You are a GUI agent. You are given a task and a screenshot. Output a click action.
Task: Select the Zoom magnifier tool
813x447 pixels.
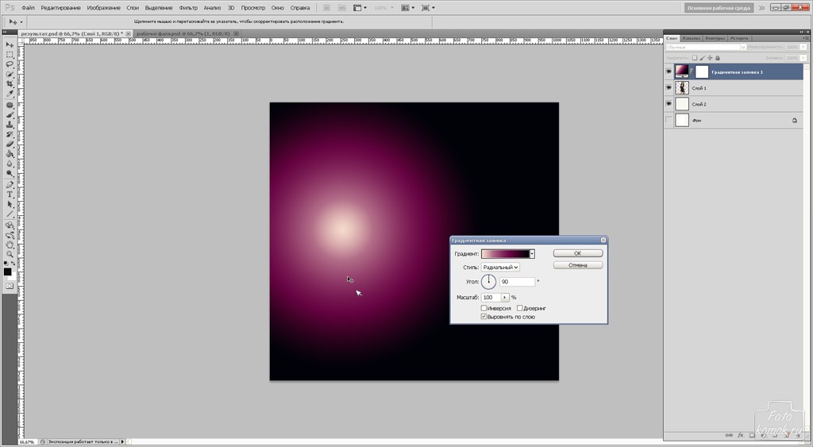[x=10, y=255]
